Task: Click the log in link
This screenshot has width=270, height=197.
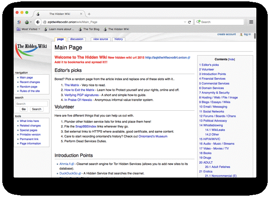Action: (x=247, y=34)
